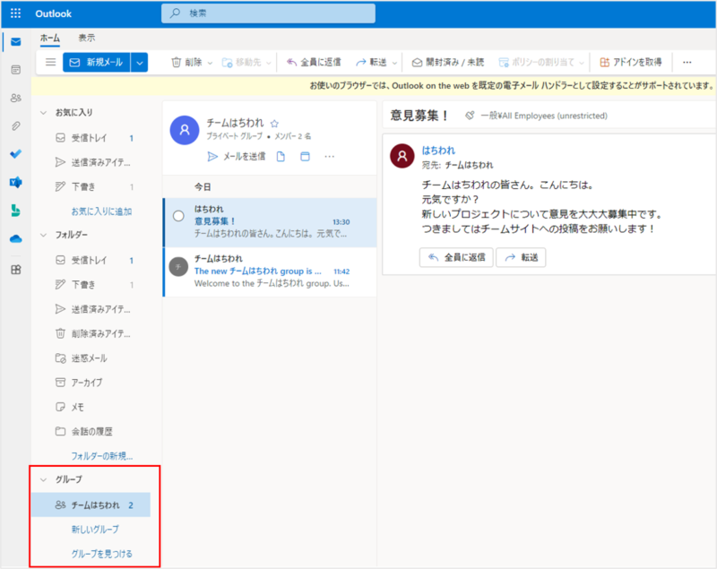Collapse the お気に入り favorites section
This screenshot has width=717, height=569.
coord(42,113)
